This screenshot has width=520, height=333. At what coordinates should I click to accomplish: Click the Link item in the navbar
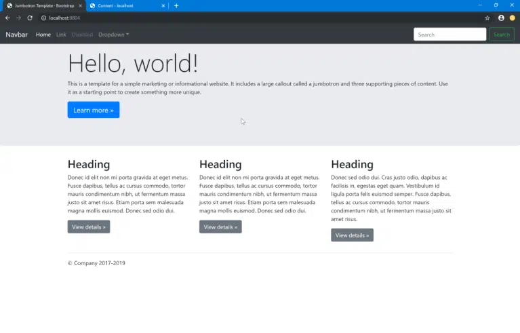61,35
